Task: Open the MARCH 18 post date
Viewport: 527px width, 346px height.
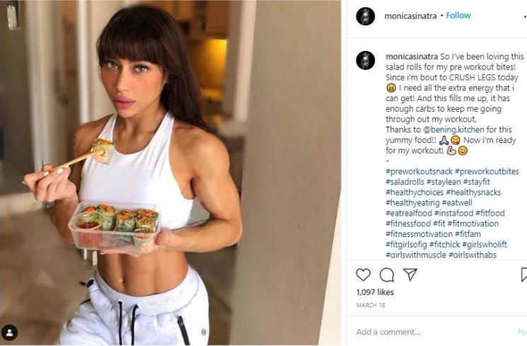Action: [x=371, y=305]
